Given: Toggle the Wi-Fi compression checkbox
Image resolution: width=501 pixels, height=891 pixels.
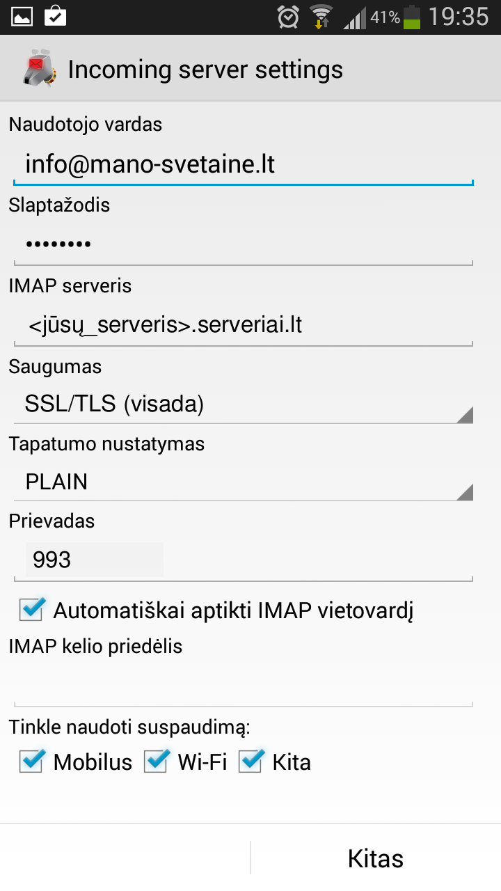Looking at the screenshot, I should 157,762.
